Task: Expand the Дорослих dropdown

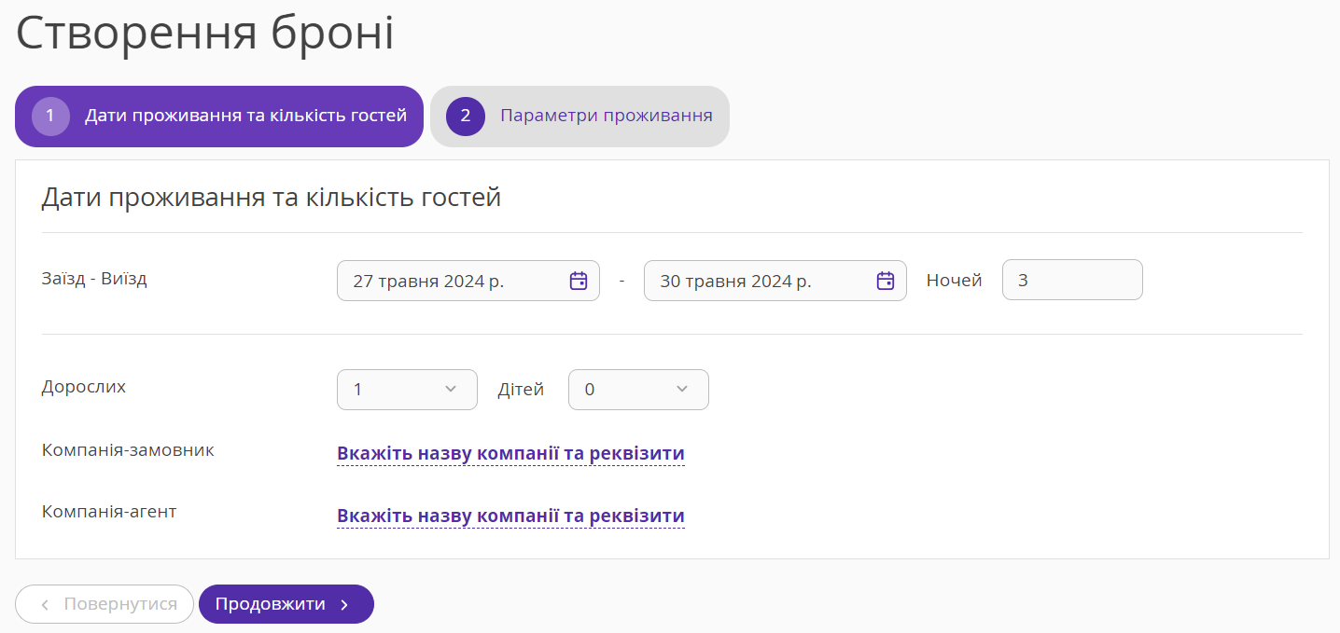Action: pos(407,390)
